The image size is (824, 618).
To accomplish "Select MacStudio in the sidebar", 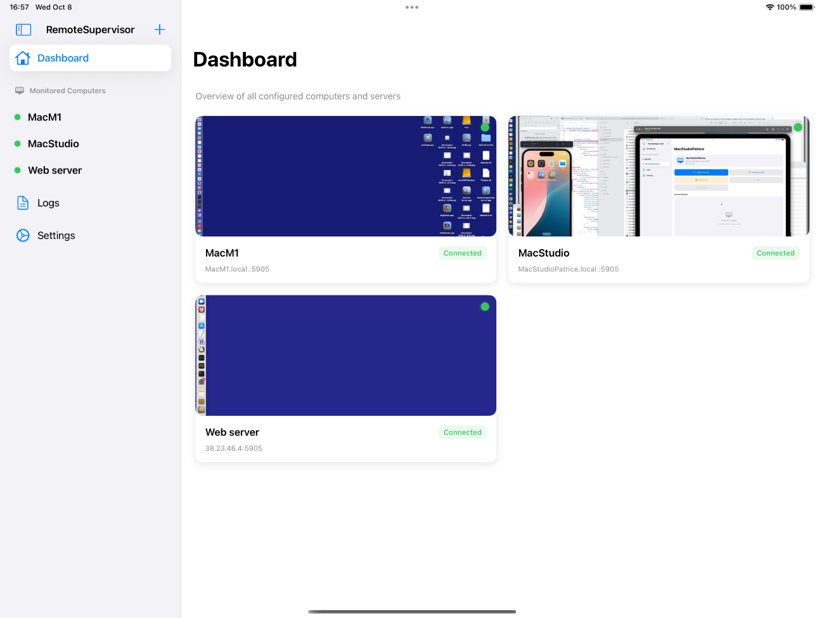I will coord(53,144).
